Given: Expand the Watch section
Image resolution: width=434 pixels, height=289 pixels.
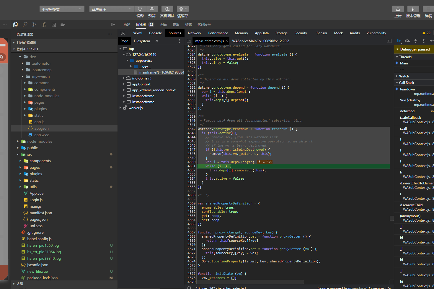Looking at the screenshot, I should pos(404,76).
